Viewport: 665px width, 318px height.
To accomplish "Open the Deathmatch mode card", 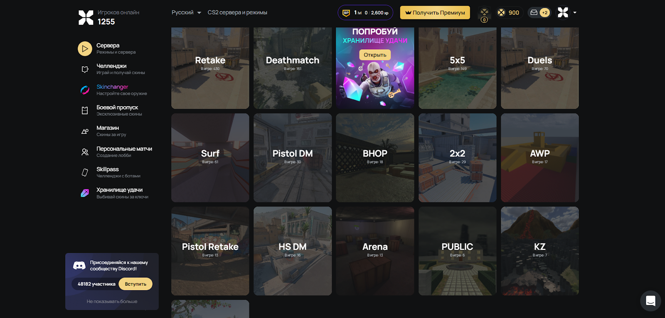I will pyautogui.click(x=293, y=68).
